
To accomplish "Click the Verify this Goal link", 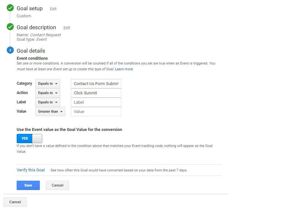I will (x=31, y=170).
